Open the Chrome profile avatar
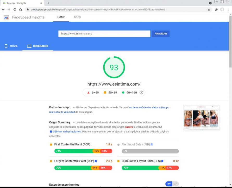232x188 pixels. point(222,9)
